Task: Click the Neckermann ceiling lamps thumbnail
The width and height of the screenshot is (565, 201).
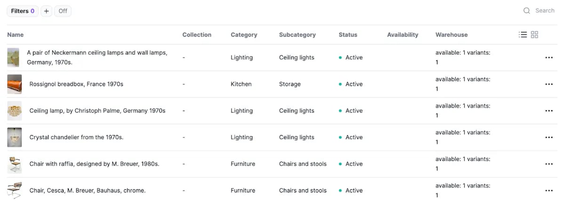Action: click(13, 57)
